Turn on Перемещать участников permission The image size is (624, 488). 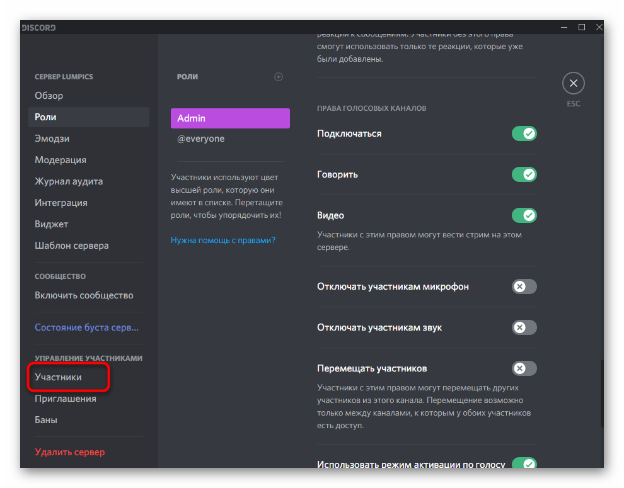(x=524, y=368)
